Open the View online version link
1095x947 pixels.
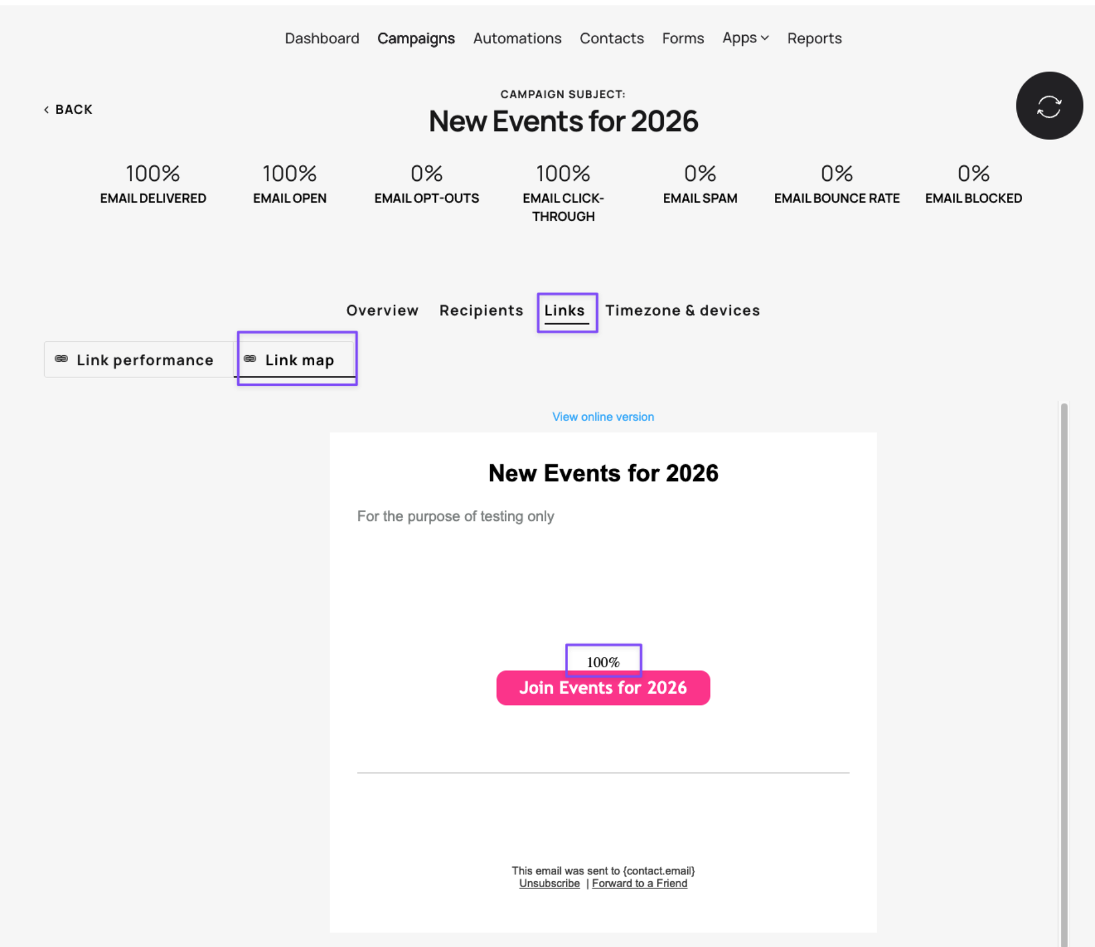point(603,417)
